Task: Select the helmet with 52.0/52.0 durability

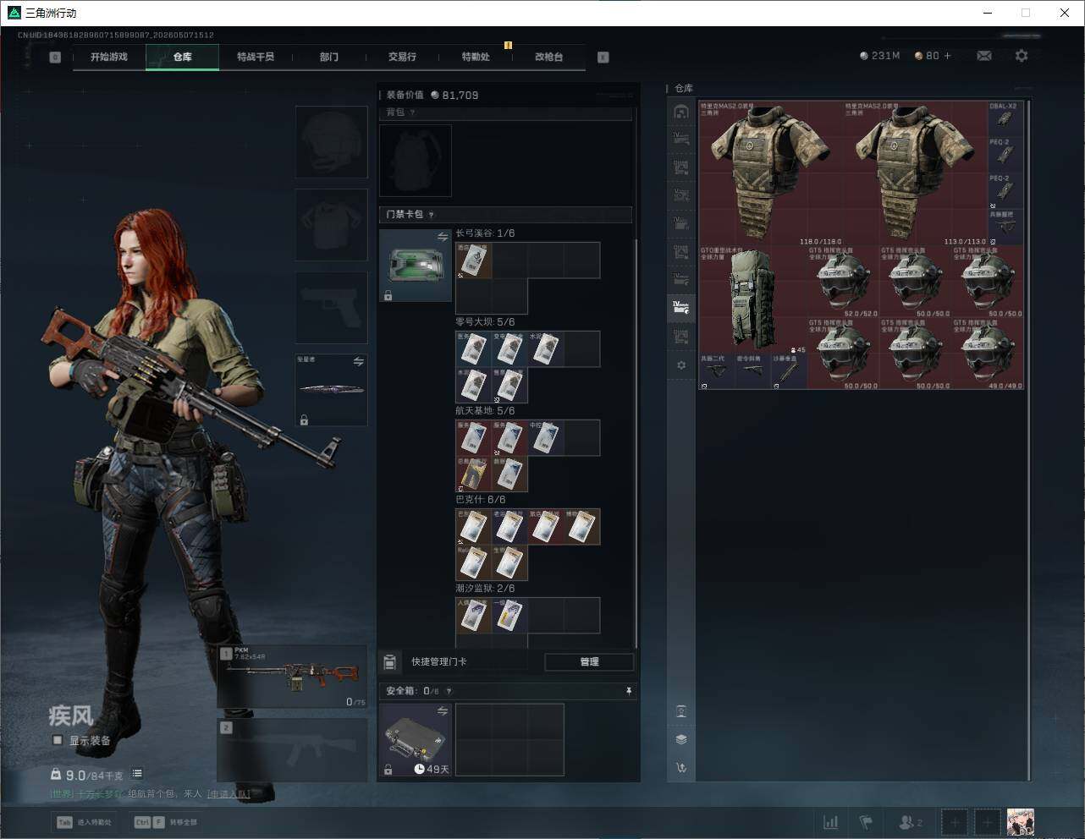Action: tap(844, 282)
